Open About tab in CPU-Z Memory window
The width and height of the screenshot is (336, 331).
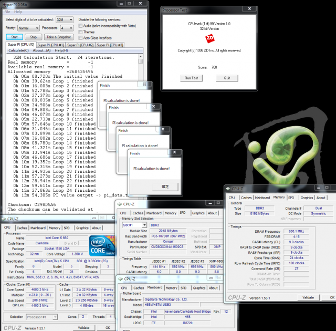pos(321,198)
